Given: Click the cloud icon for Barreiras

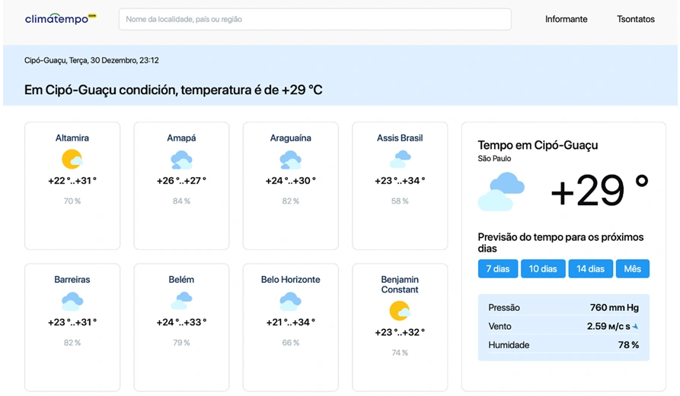Looking at the screenshot, I should [x=72, y=301].
